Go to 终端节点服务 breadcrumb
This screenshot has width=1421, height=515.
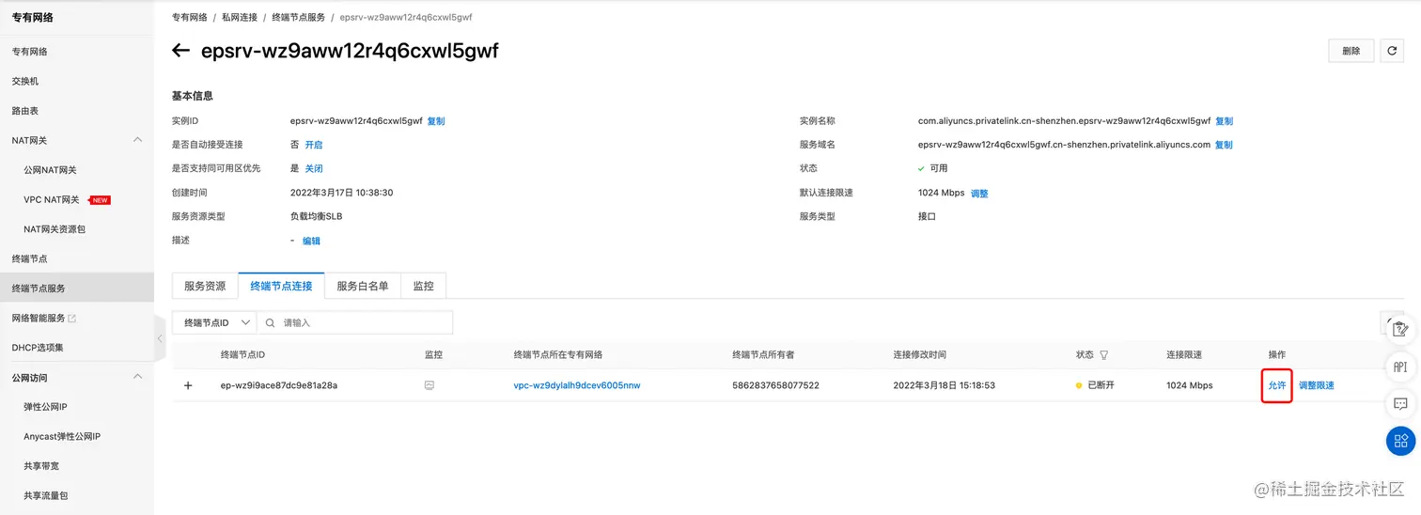pos(299,17)
